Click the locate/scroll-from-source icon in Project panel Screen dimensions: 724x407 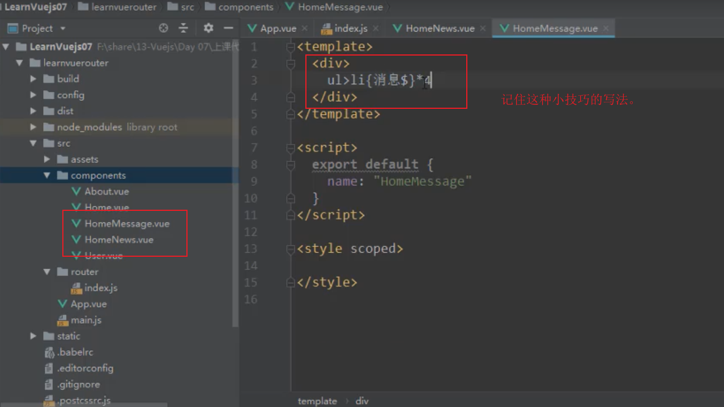point(163,28)
